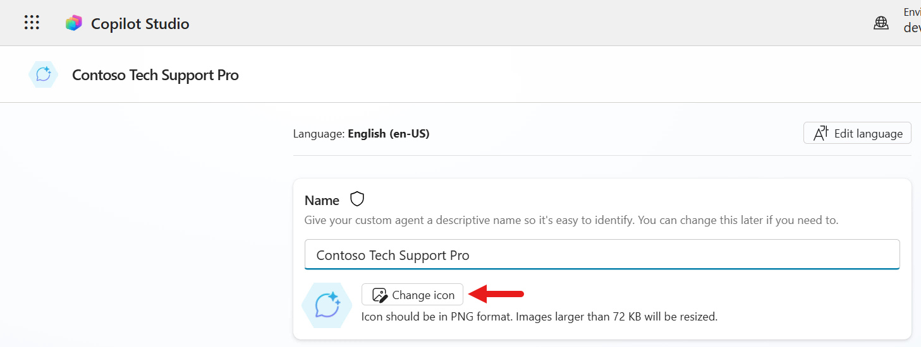Select the Contoso Tech Support Pro page title
The image size is (921, 347).
coord(156,75)
